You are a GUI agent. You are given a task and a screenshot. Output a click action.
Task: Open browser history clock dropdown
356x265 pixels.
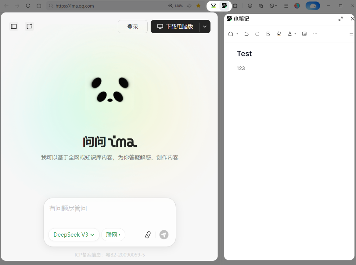click(x=273, y=6)
